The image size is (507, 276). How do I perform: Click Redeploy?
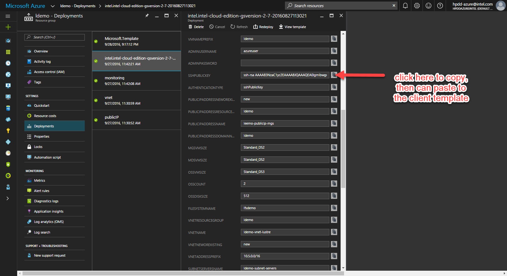click(x=263, y=27)
